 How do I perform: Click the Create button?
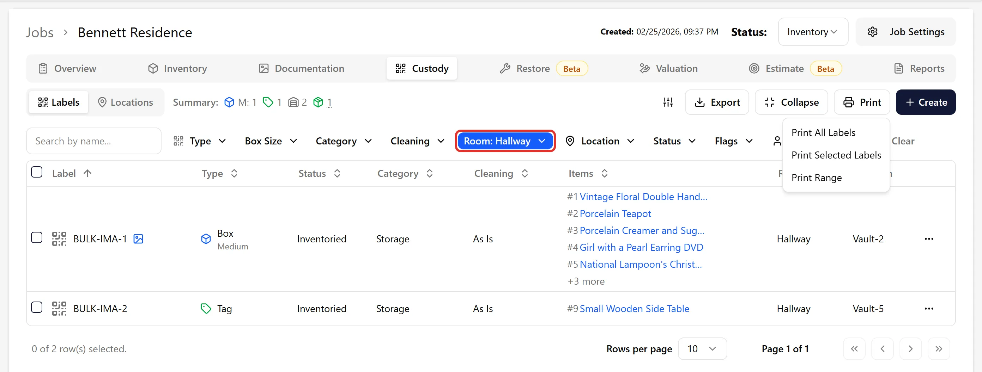[926, 102]
